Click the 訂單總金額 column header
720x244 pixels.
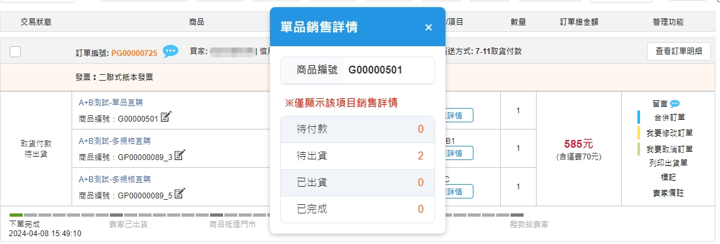click(579, 22)
